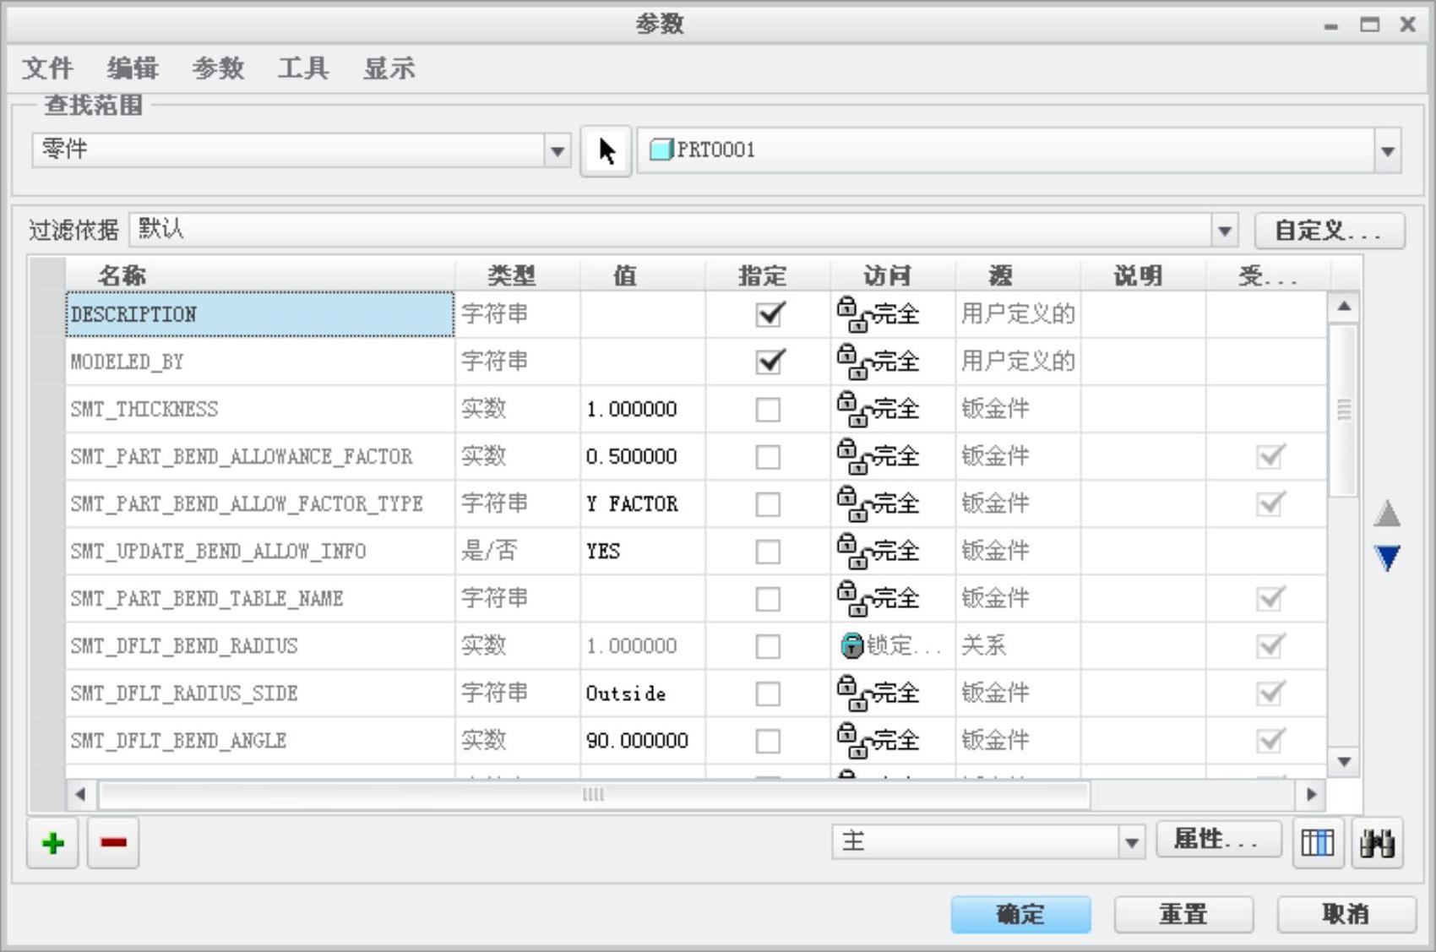Expand the PRT0001 model dropdown

(x=1387, y=151)
